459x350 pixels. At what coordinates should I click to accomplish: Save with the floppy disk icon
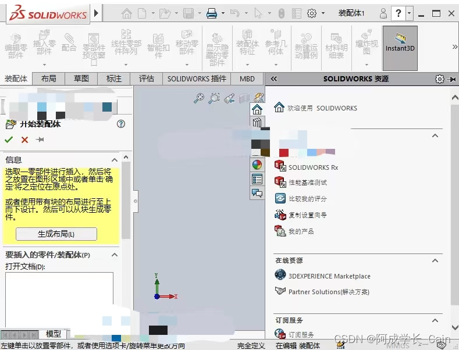coord(188,13)
